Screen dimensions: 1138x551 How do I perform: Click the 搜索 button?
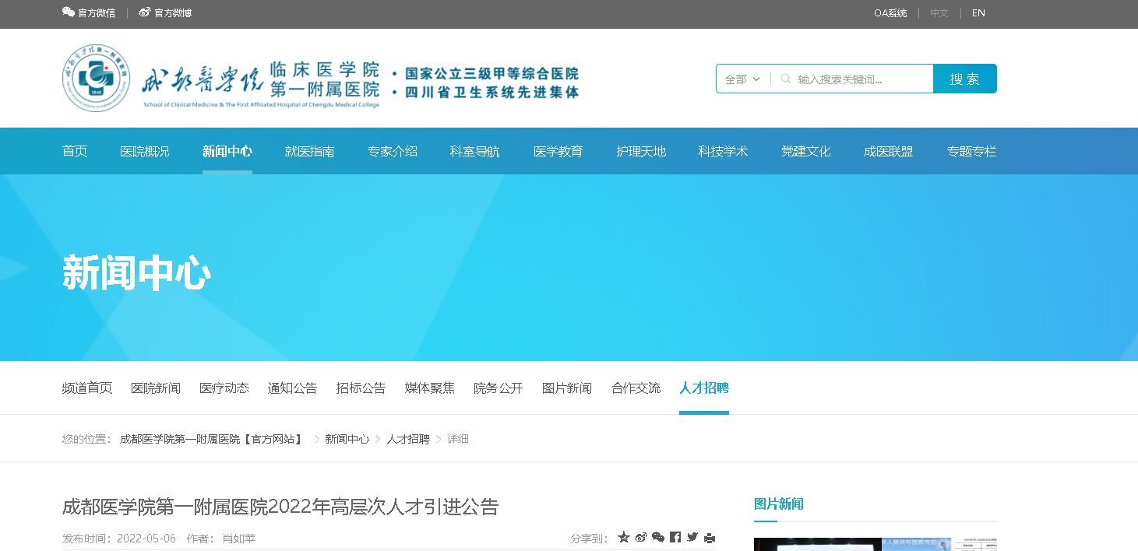coord(965,79)
